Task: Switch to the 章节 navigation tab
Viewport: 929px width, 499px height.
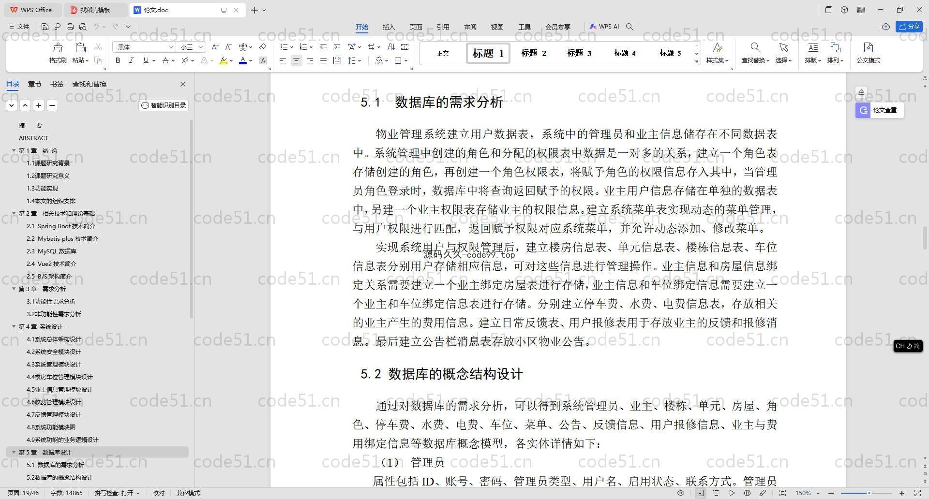Action: tap(34, 84)
